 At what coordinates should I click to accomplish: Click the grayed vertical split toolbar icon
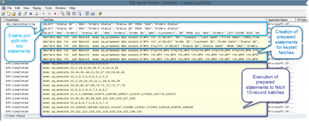(74, 14)
